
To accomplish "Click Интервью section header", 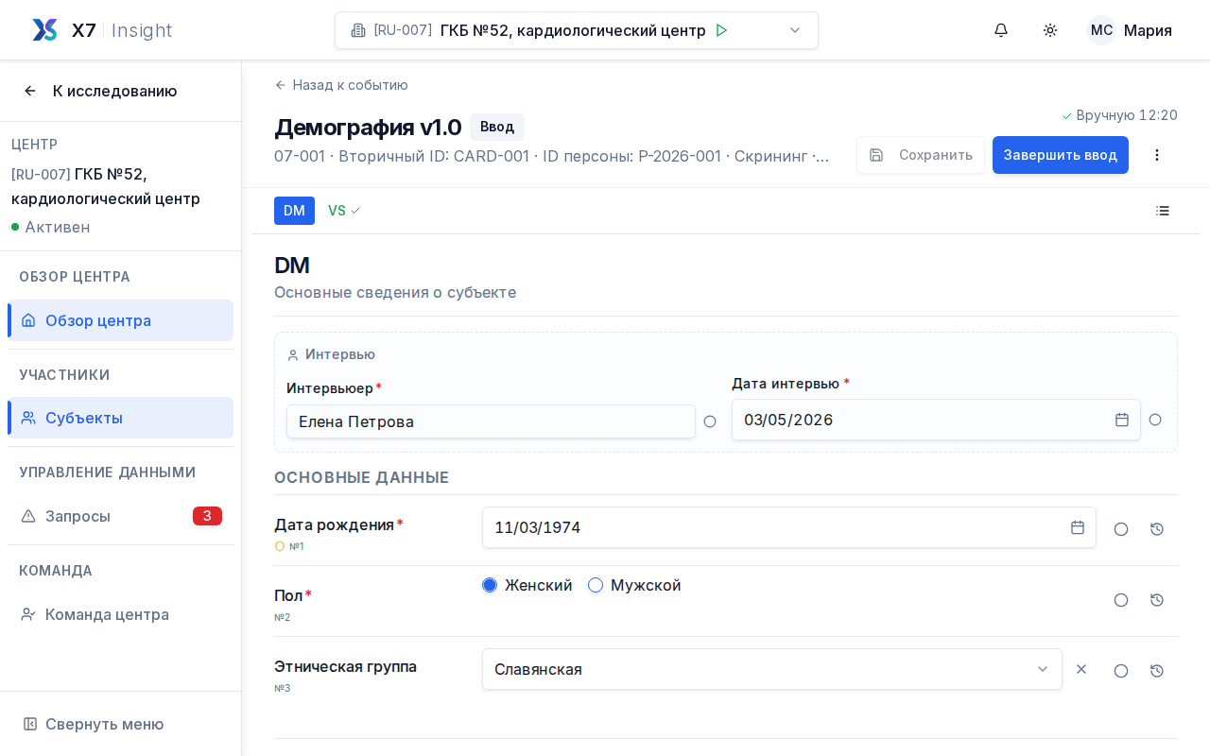I will [x=331, y=354].
